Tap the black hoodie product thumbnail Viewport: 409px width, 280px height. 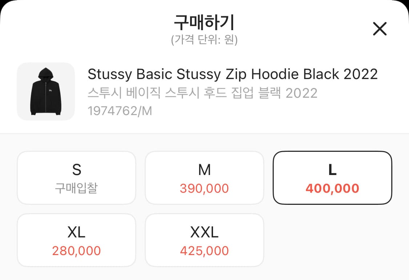(x=46, y=92)
